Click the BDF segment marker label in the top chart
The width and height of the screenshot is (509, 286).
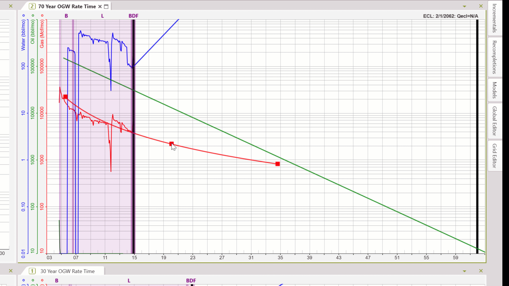click(x=133, y=16)
